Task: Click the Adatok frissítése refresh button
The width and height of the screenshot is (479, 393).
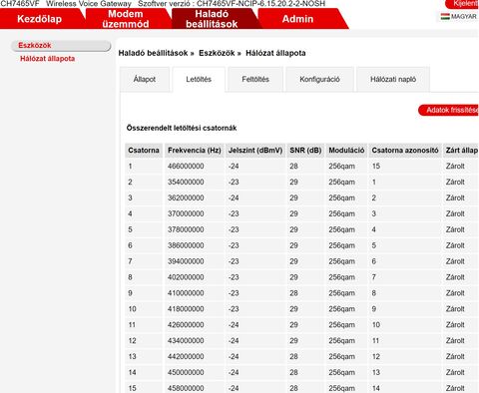Action: [x=448, y=110]
